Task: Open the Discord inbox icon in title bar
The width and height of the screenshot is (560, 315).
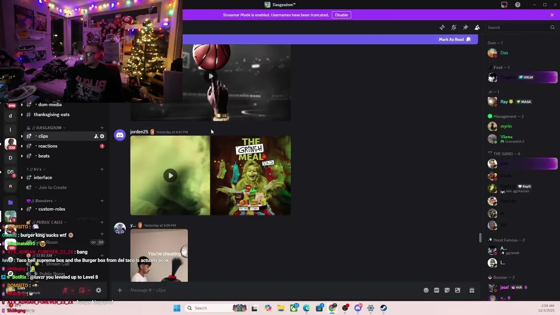Action: [x=504, y=5]
